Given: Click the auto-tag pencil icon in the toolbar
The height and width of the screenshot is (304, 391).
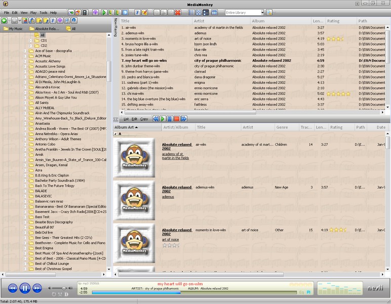Looking at the screenshot, I should (x=145, y=13).
